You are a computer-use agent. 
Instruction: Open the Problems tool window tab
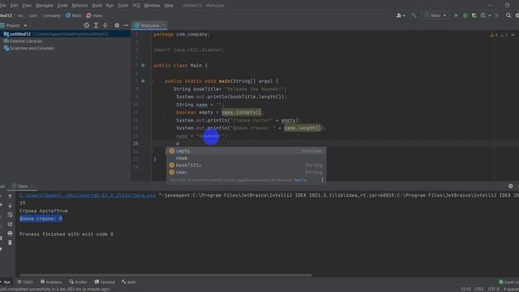coord(51,282)
